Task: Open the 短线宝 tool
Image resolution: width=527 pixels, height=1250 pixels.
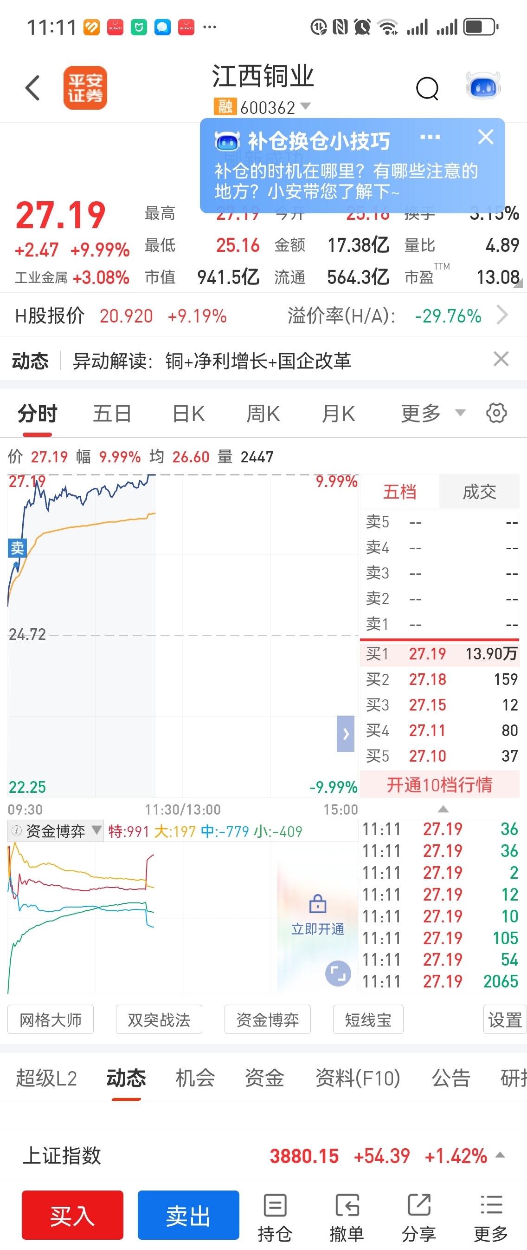Action: tap(368, 1020)
